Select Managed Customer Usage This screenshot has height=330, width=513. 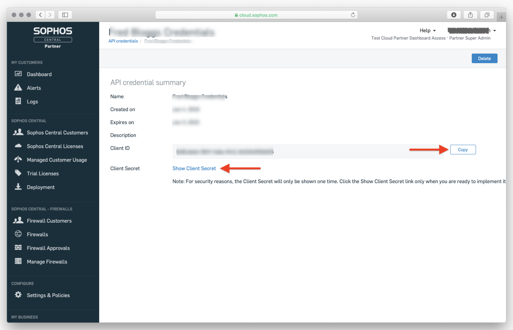57,160
